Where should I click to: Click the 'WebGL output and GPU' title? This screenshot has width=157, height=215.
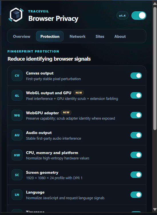pyautogui.click(x=49, y=93)
